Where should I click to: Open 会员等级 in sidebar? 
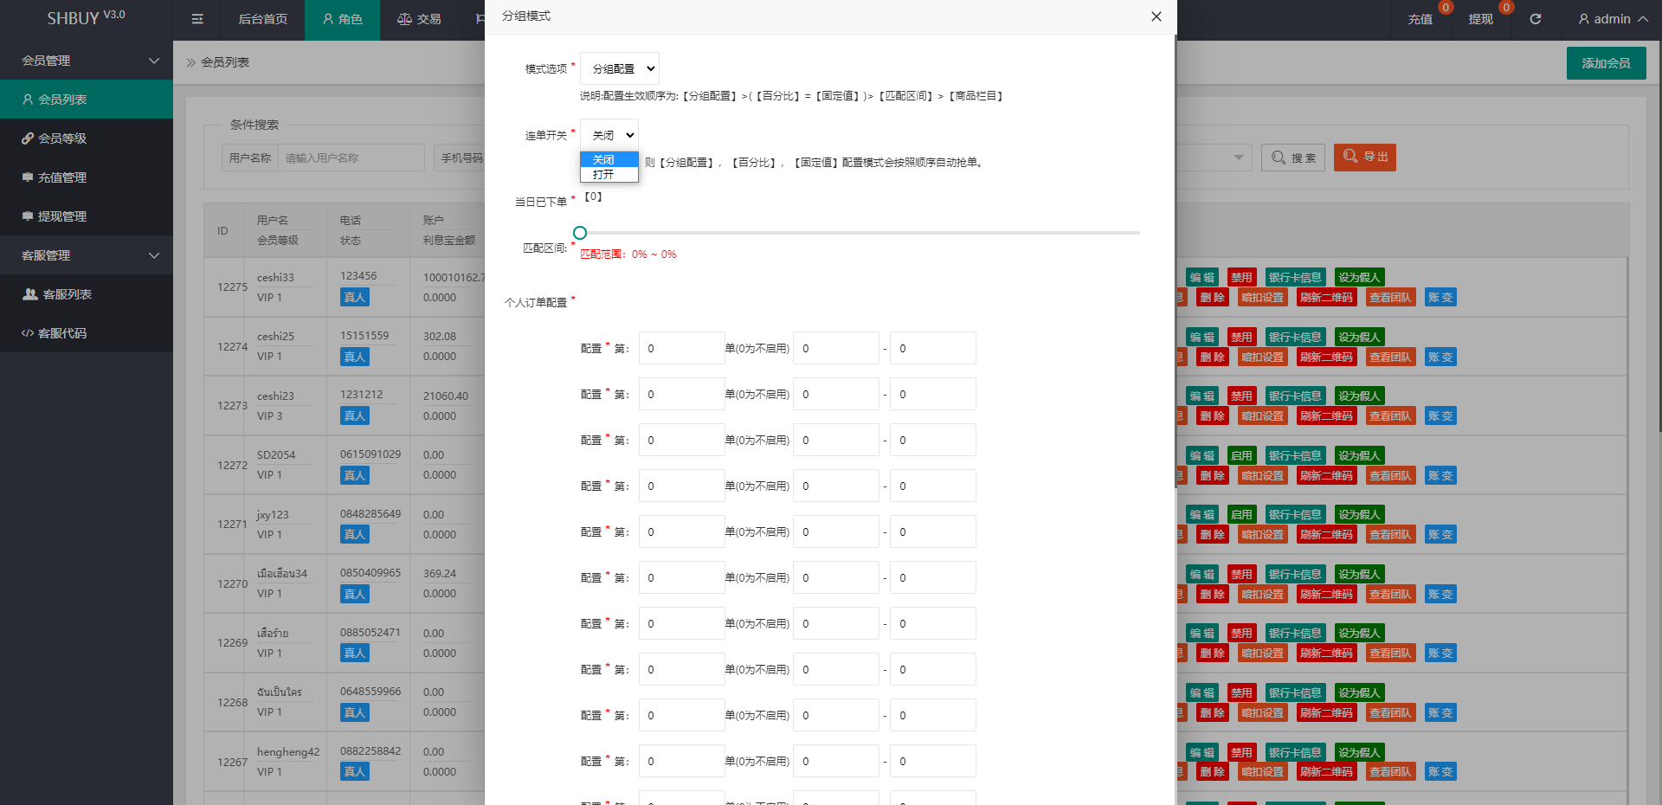click(x=62, y=138)
